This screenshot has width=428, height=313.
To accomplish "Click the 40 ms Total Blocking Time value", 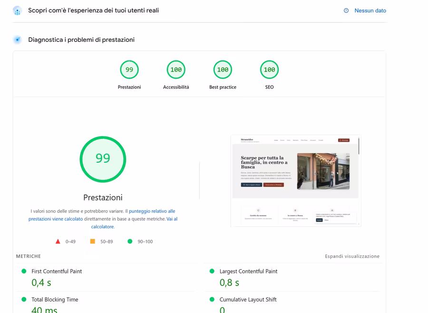I will coord(44,310).
